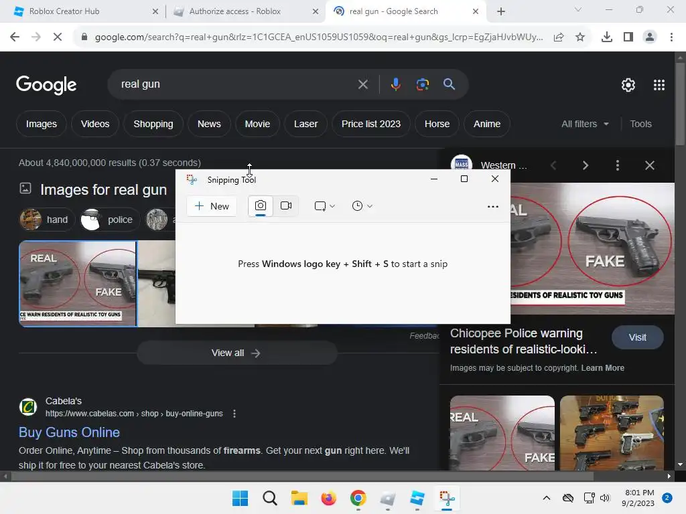The width and height of the screenshot is (686, 514).
Task: Open taskbar Search
Action: (270, 498)
